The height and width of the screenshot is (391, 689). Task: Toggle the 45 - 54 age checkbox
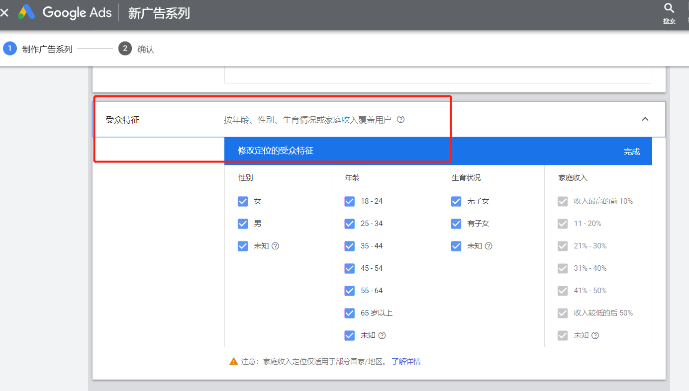coord(350,268)
